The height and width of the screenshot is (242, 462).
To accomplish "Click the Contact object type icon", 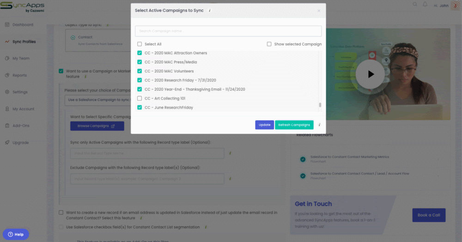I will 73,37.
